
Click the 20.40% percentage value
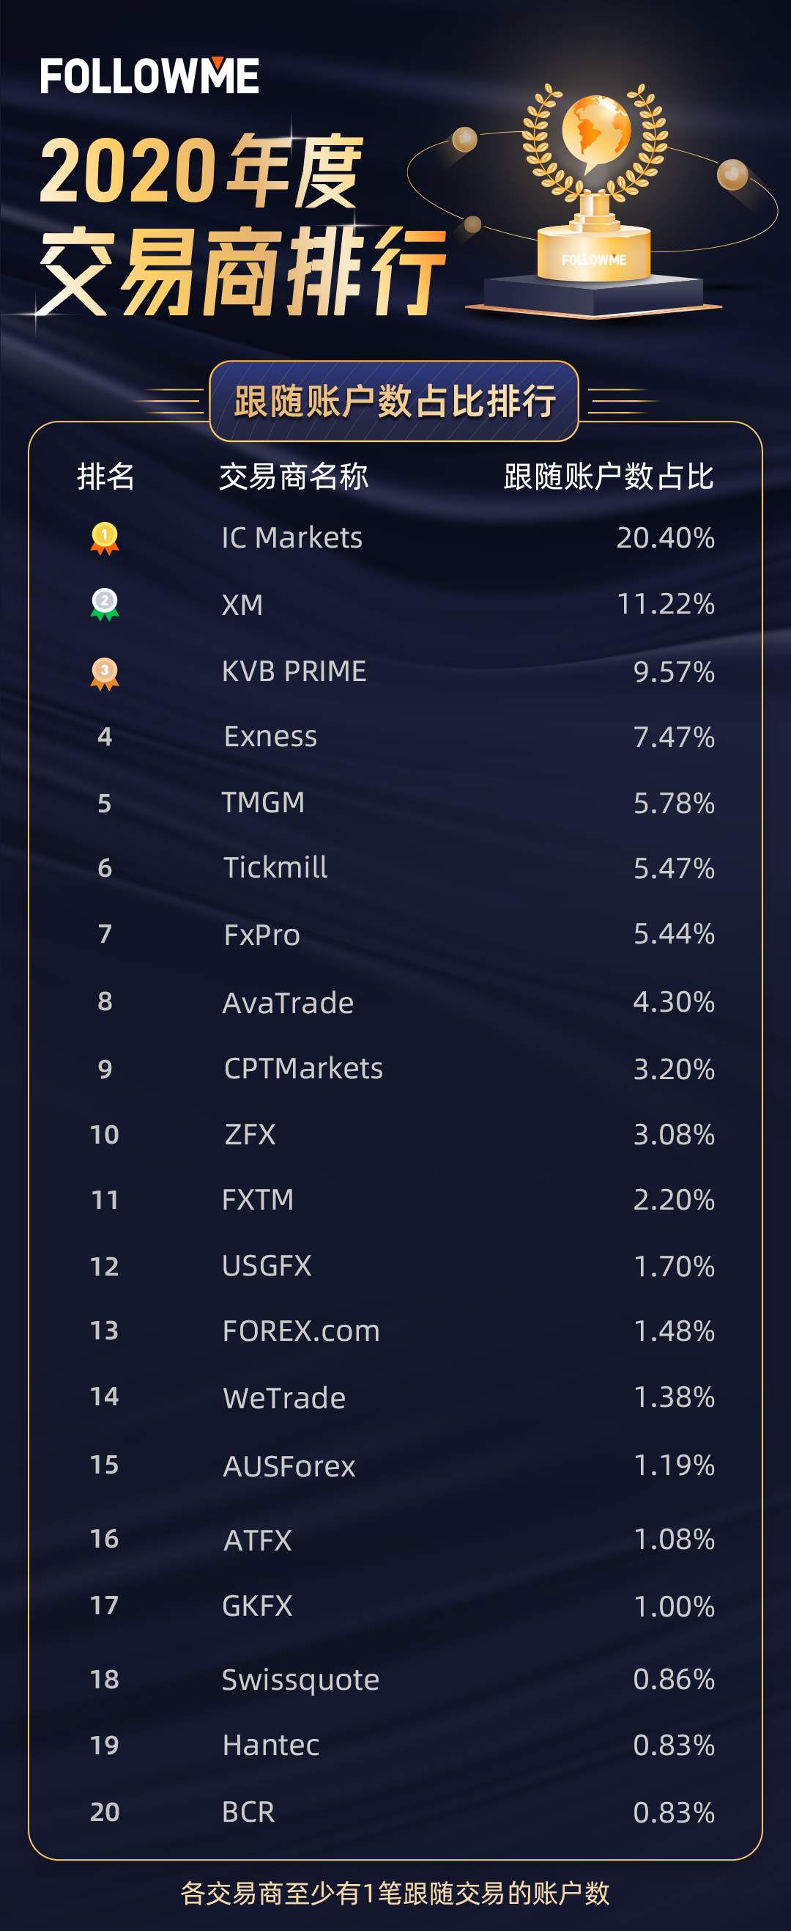[665, 537]
